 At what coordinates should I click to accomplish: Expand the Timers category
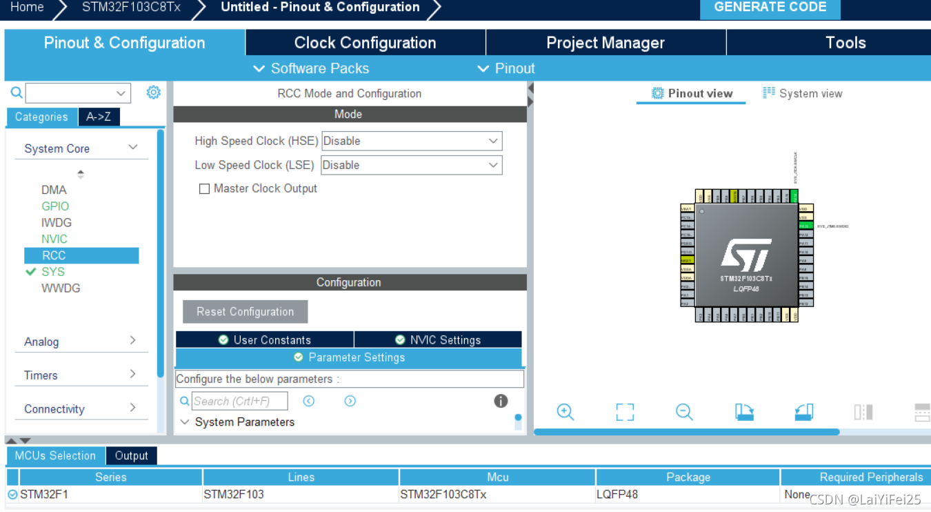(132, 374)
